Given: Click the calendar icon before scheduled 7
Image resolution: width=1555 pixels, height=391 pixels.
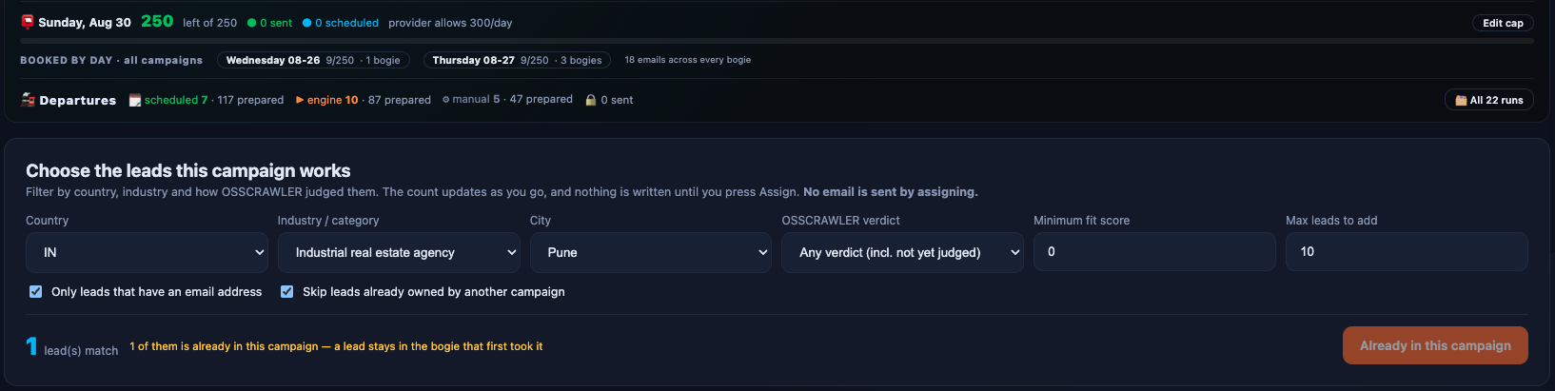Looking at the screenshot, I should coord(135,100).
